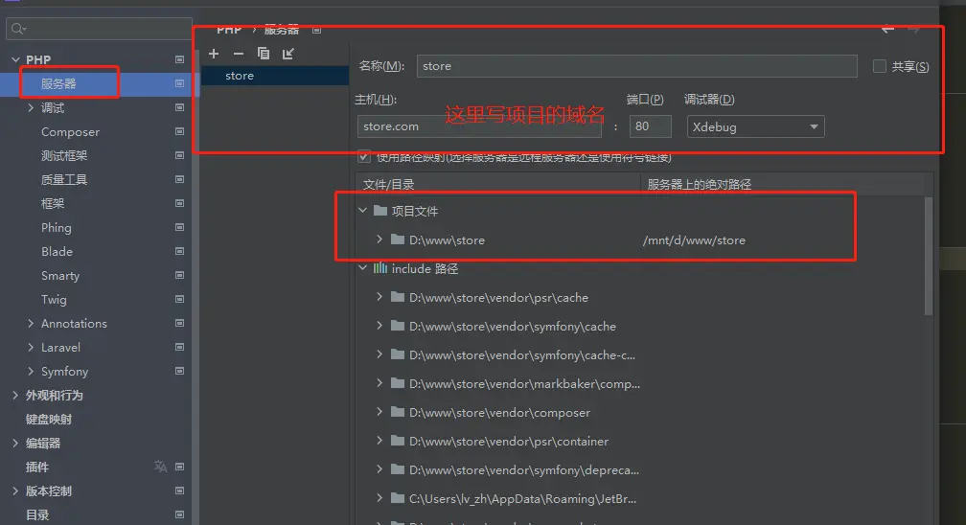Screen dimensions: 966x525
Task: Click project-level icon beside 质量工具 row
Action: (179, 179)
